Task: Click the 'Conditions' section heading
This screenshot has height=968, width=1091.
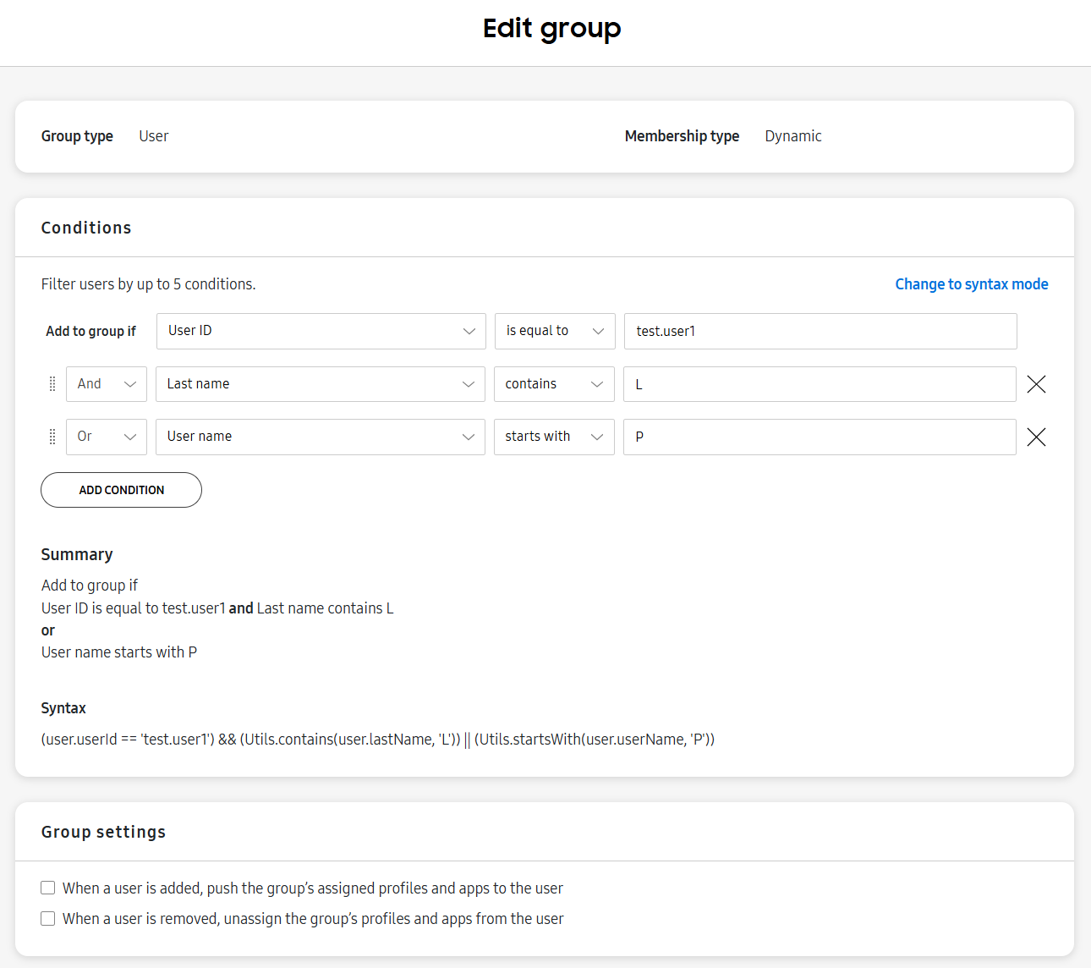Action: click(86, 228)
